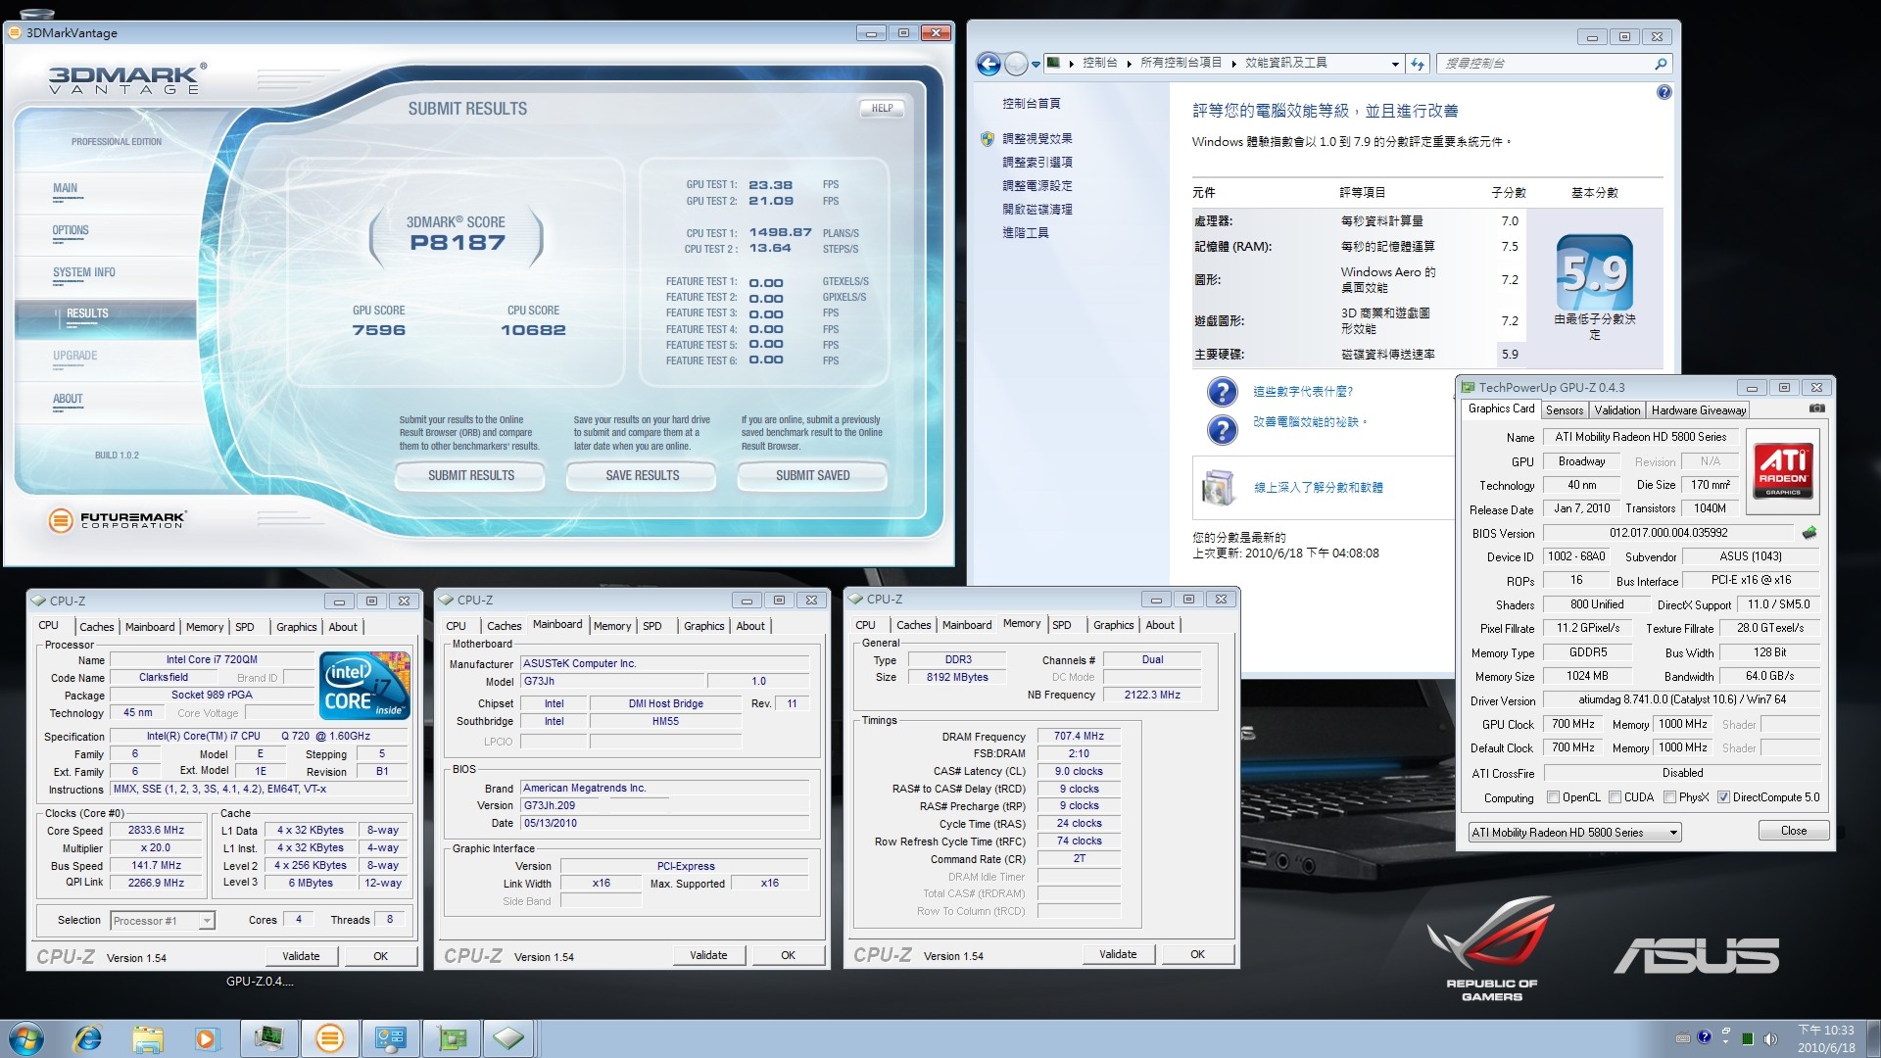The height and width of the screenshot is (1058, 1881).
Task: Click Validate in the CPU-Z Mainboard window
Action: [x=708, y=955]
